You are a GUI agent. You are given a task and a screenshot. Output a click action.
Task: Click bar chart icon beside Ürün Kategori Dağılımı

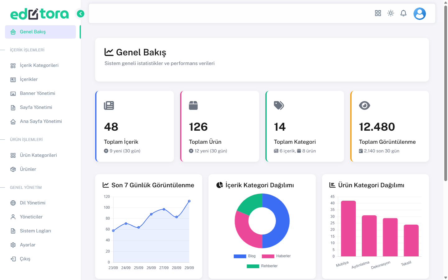click(x=332, y=185)
